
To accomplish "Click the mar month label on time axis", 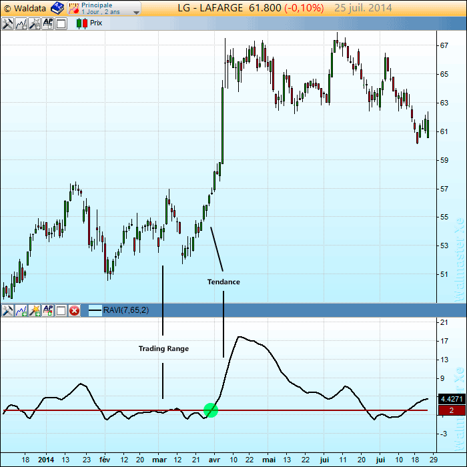I will point(159,460).
